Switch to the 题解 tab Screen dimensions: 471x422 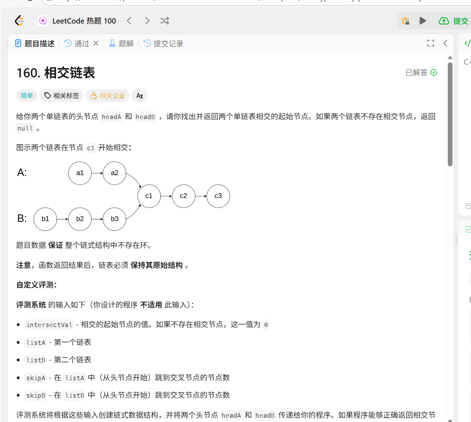coord(121,44)
